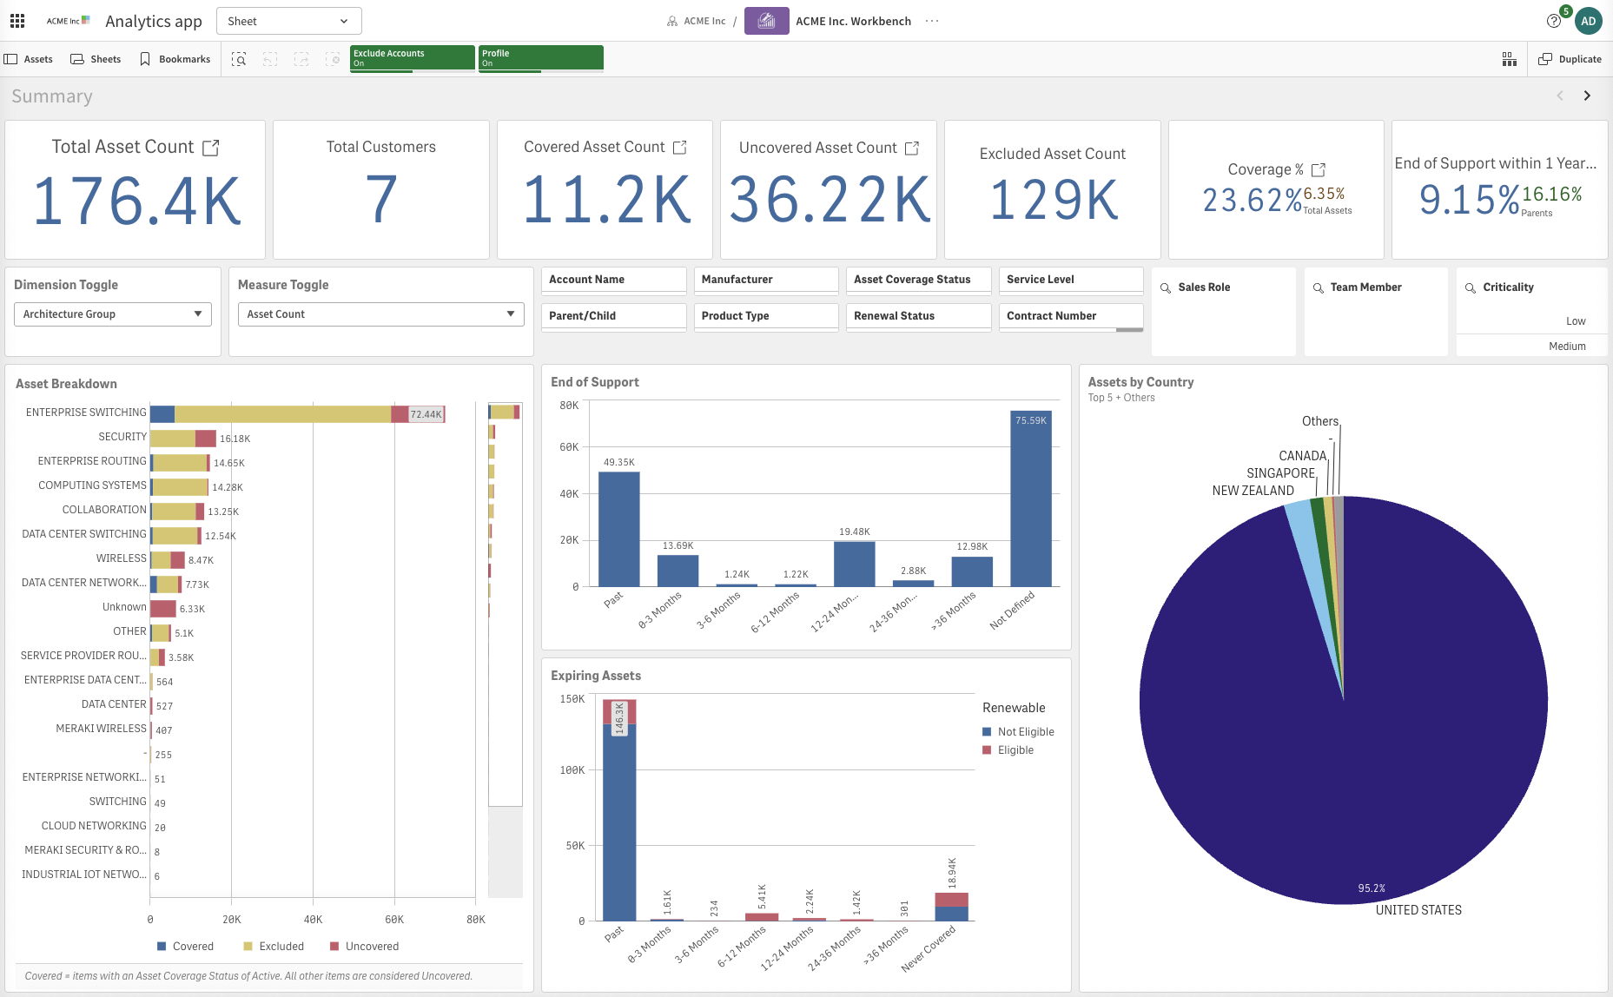Image resolution: width=1613 pixels, height=997 pixels.
Task: Open the Asset Count measure dropdown
Action: pos(380,314)
